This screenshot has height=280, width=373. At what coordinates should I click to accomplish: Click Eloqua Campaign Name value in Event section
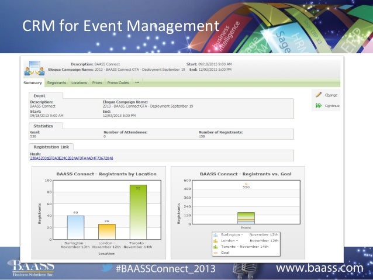(x=148, y=106)
